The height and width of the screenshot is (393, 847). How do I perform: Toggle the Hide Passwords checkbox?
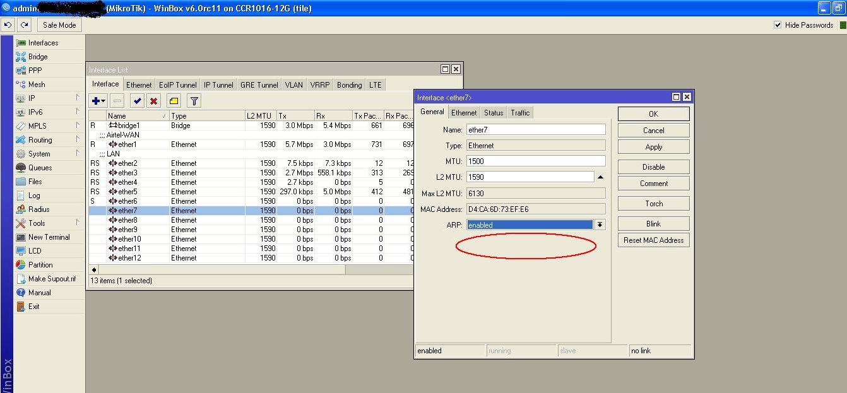tap(778, 25)
